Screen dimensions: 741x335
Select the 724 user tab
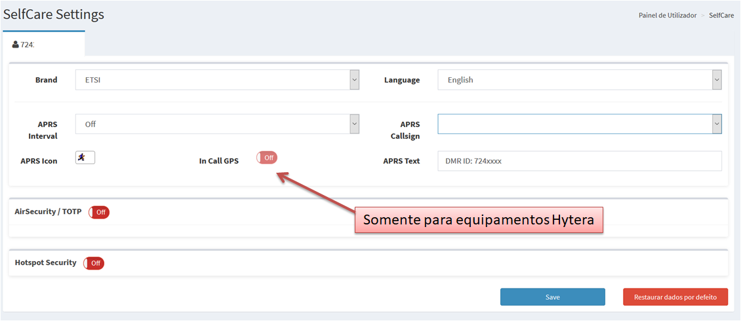click(x=43, y=44)
